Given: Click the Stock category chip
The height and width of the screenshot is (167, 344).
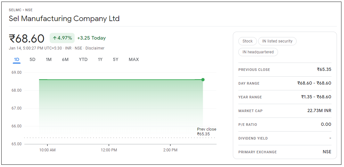Looking at the screenshot, I should [x=248, y=41].
